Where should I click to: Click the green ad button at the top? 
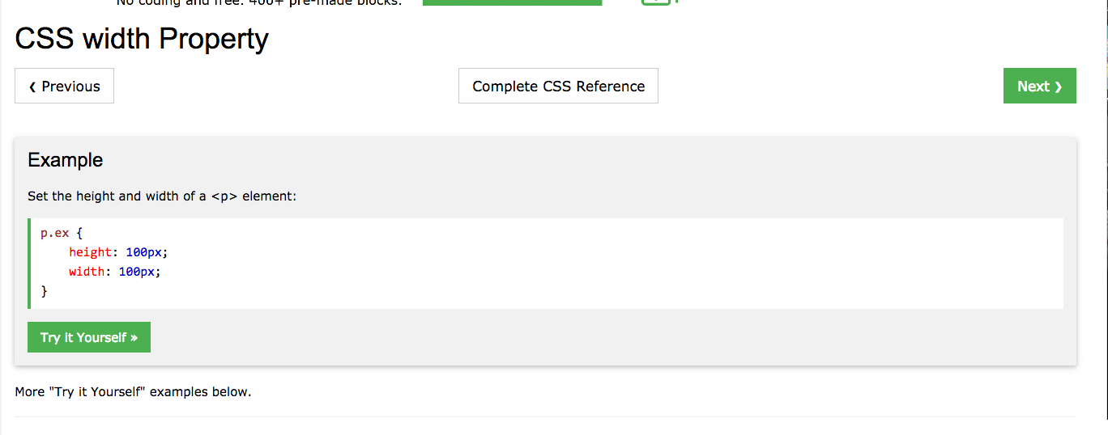tap(512, 2)
